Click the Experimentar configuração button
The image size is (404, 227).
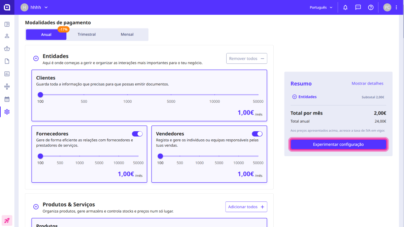[x=338, y=144]
